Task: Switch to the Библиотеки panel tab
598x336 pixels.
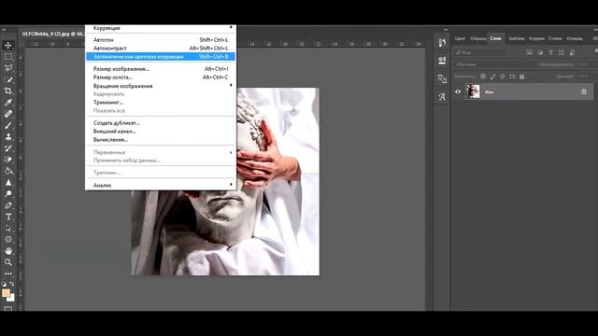Action: [517, 38]
